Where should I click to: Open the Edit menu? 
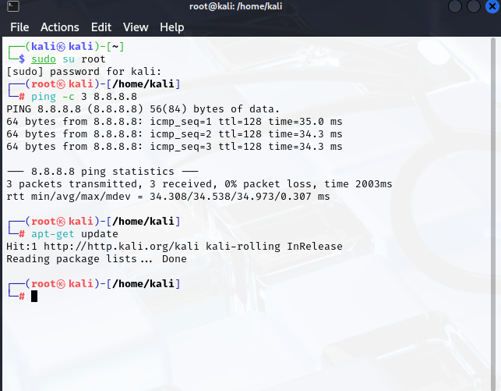point(101,27)
